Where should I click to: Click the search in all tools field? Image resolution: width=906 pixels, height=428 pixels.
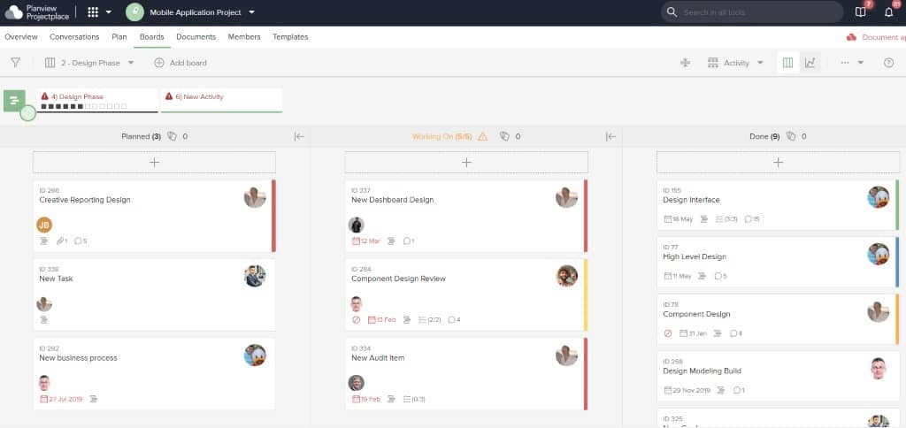point(752,12)
